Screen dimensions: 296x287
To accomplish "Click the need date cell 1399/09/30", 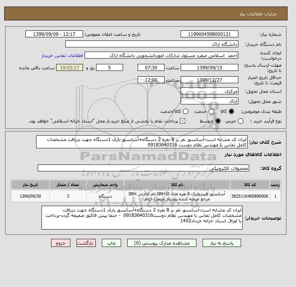I will [x=30, y=196].
